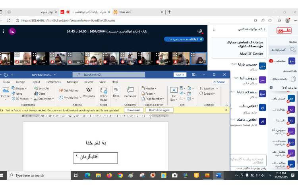Add page to browser favorites star

click(x=270, y=20)
